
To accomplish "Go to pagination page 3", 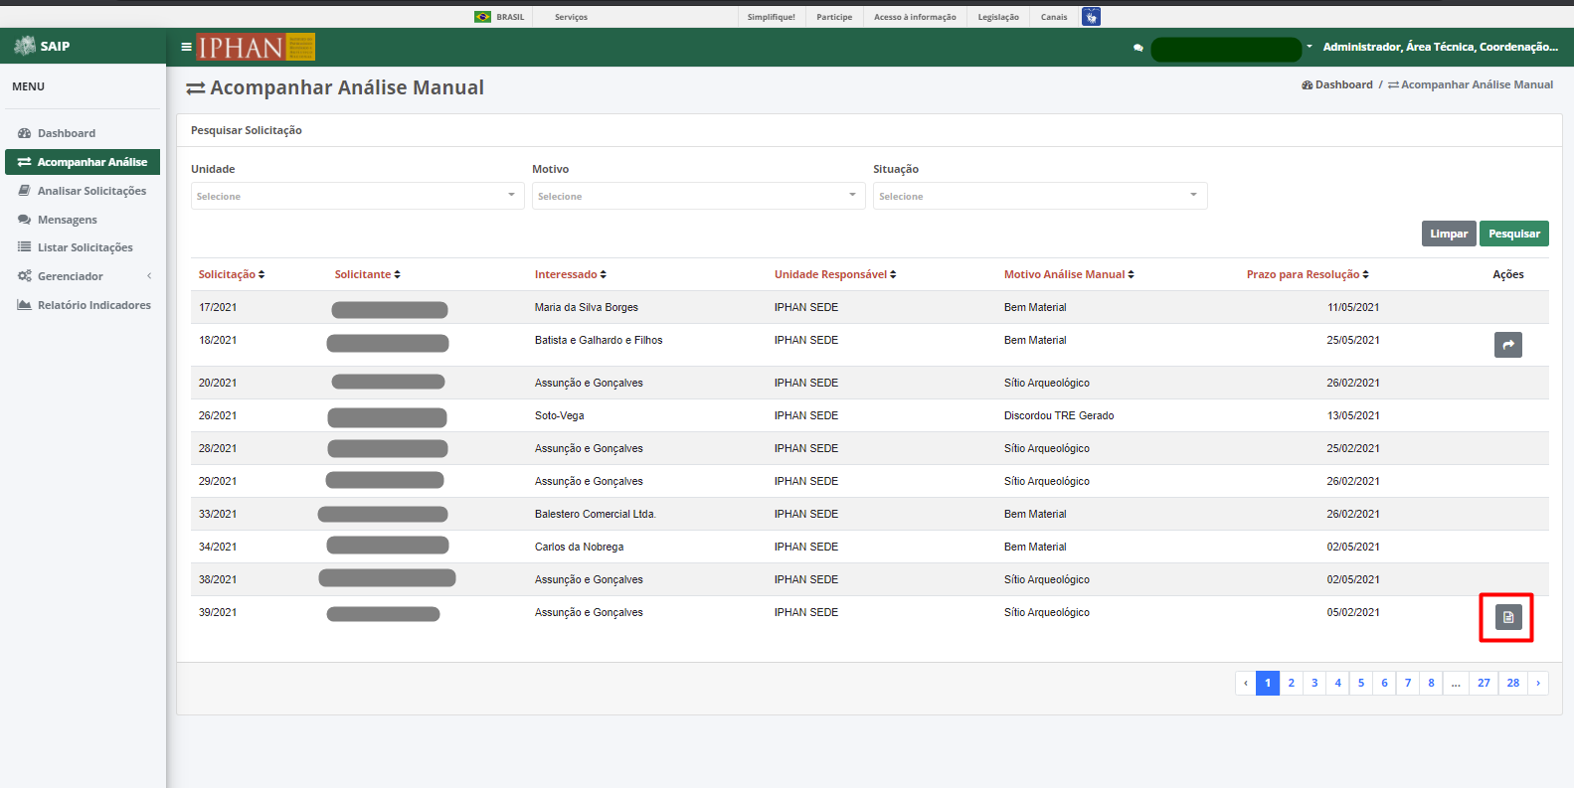I will [1314, 683].
